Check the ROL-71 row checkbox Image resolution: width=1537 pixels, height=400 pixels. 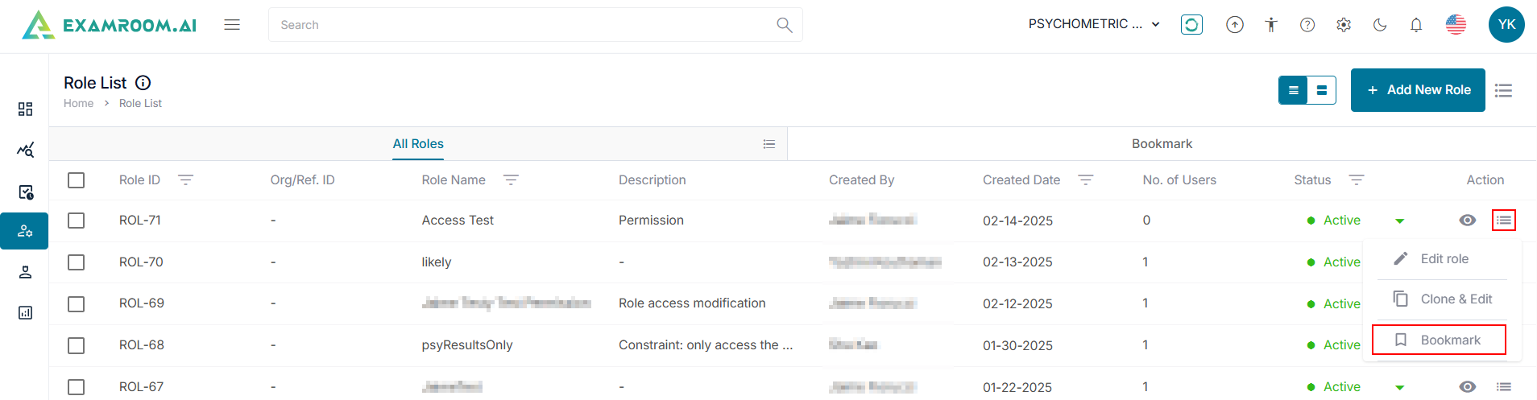pyautogui.click(x=77, y=221)
